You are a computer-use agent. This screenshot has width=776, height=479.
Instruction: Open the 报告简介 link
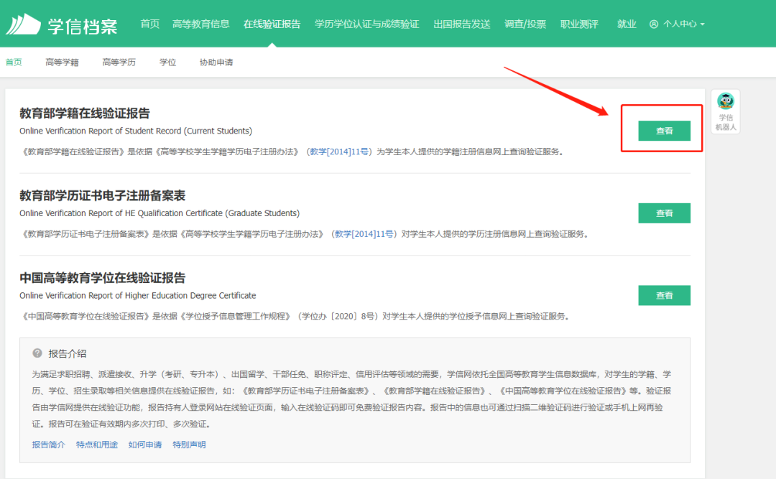tap(48, 445)
